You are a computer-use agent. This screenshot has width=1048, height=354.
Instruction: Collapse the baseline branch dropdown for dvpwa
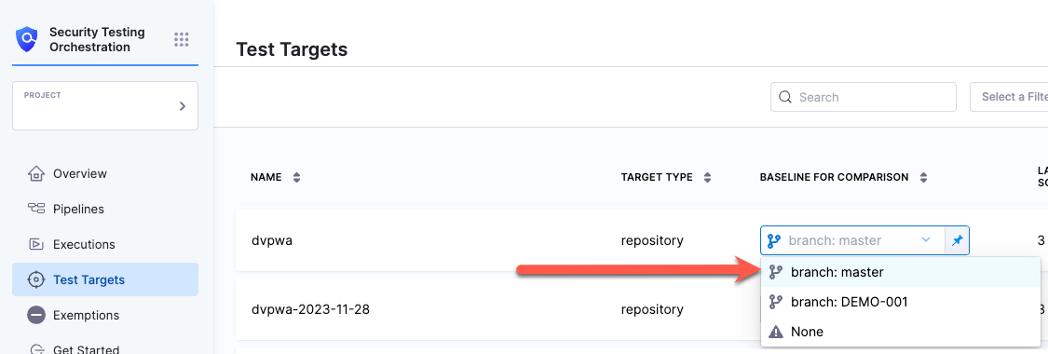click(x=926, y=239)
